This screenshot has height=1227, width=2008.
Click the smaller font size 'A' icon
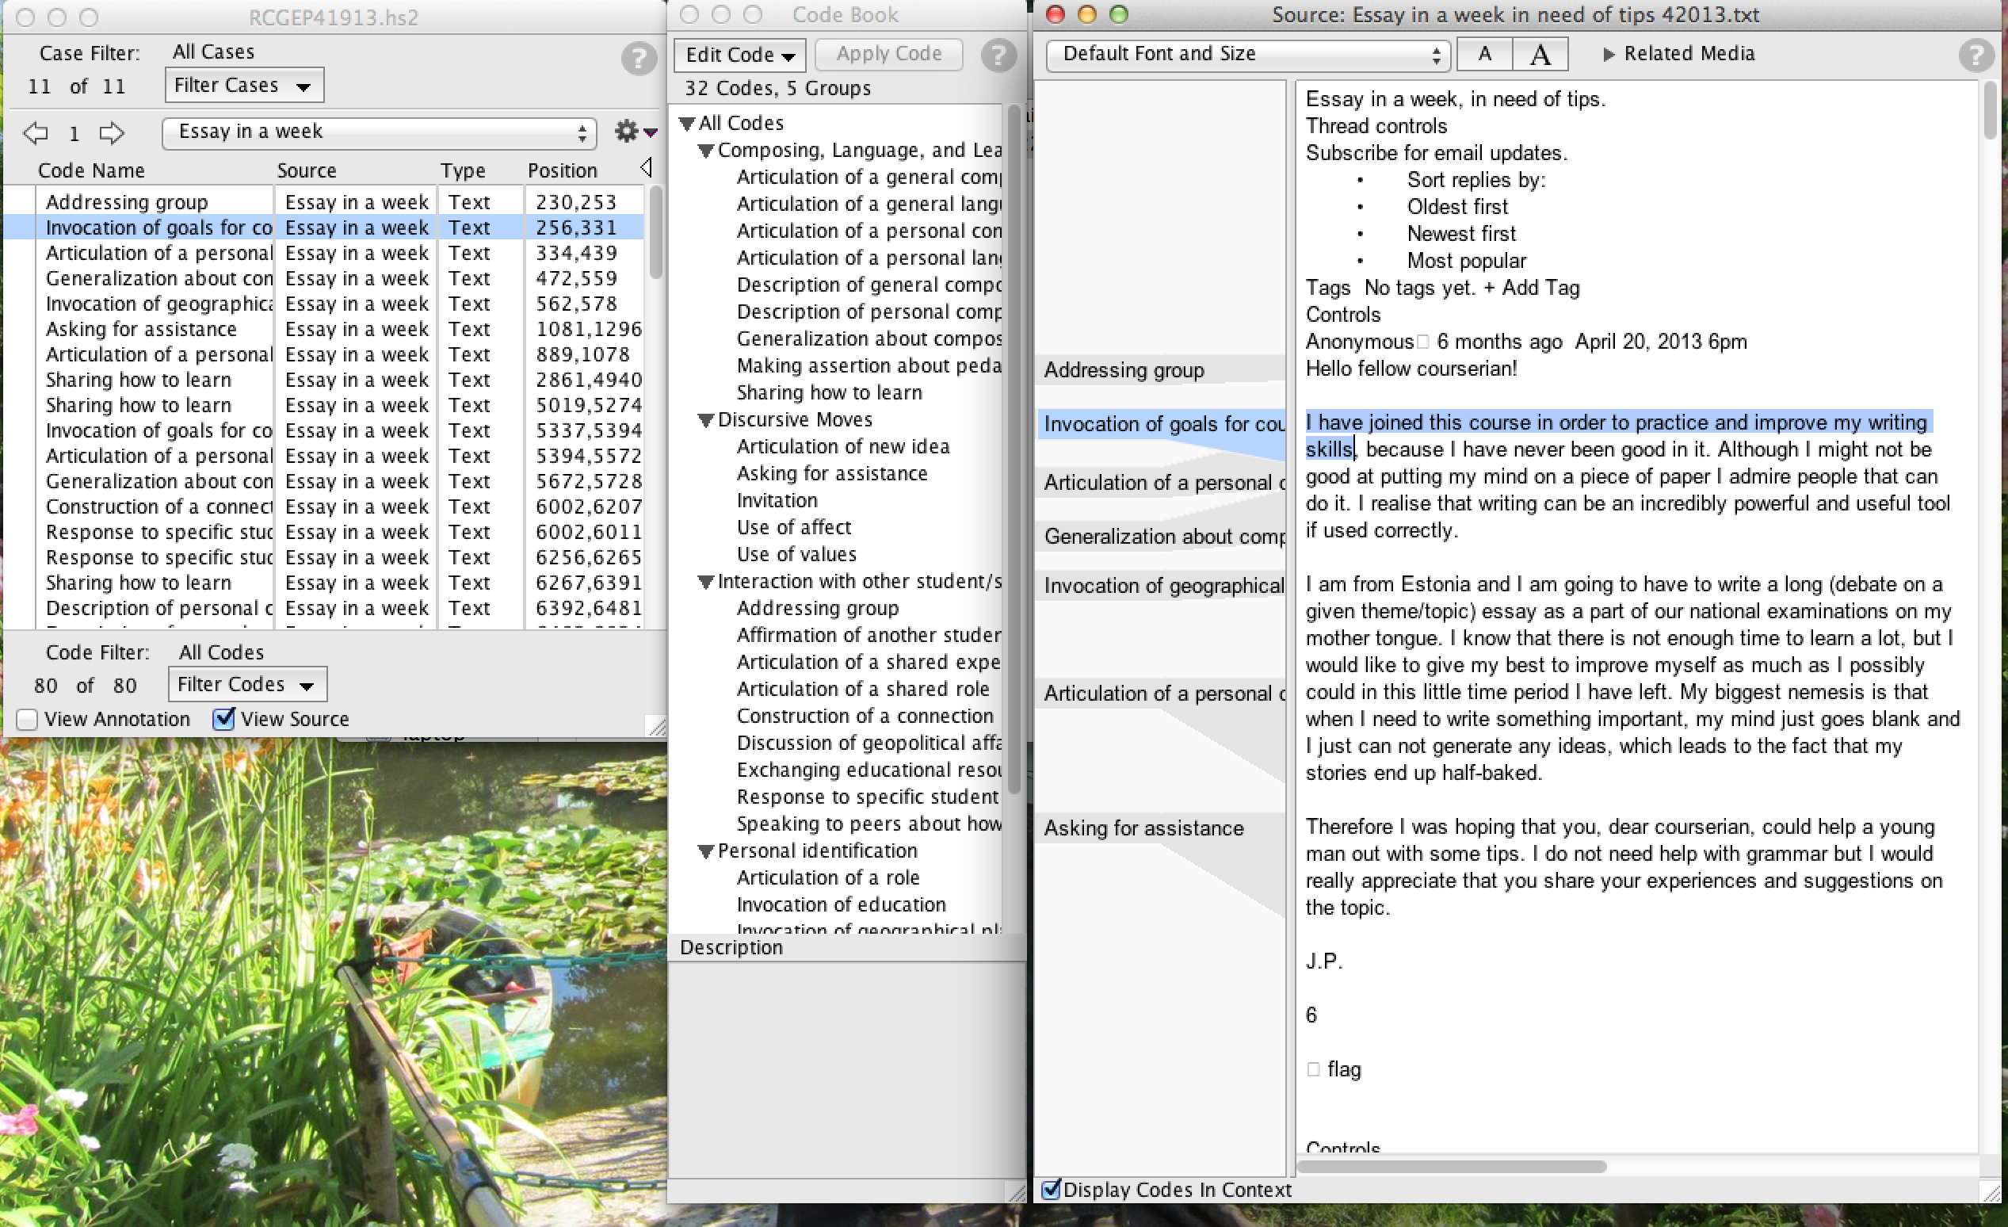point(1484,53)
